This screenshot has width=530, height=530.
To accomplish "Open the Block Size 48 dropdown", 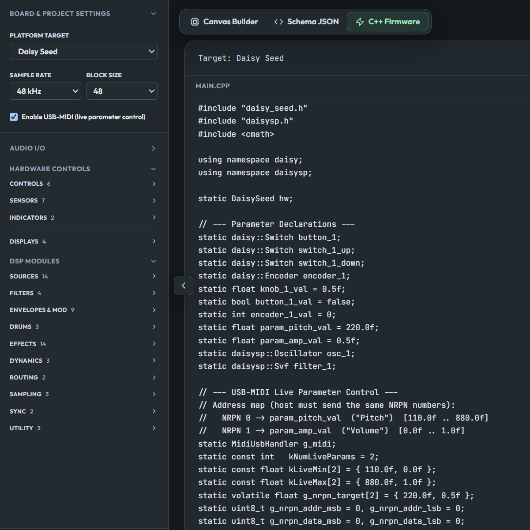I will [x=122, y=91].
